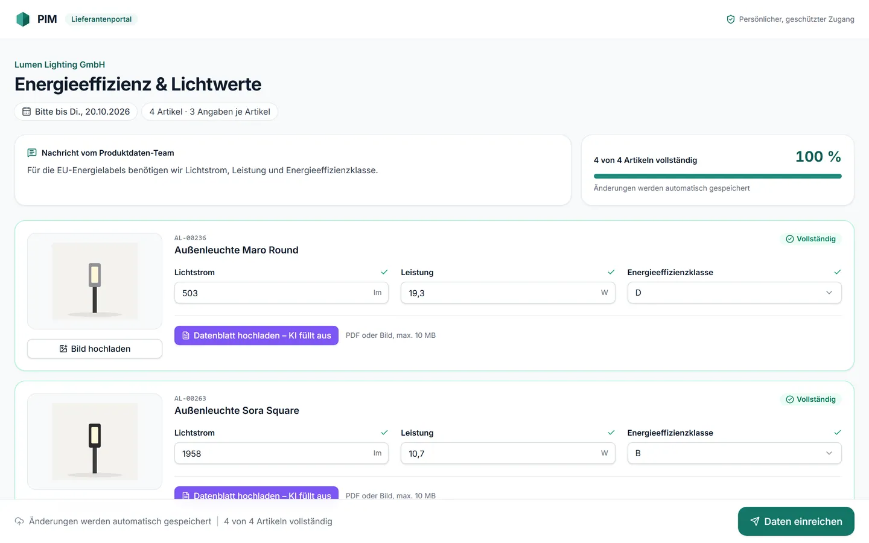
Task: Submit the data with Daten einreichen
Action: point(796,521)
